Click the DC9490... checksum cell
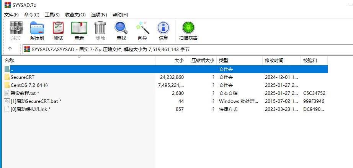 click(314, 109)
